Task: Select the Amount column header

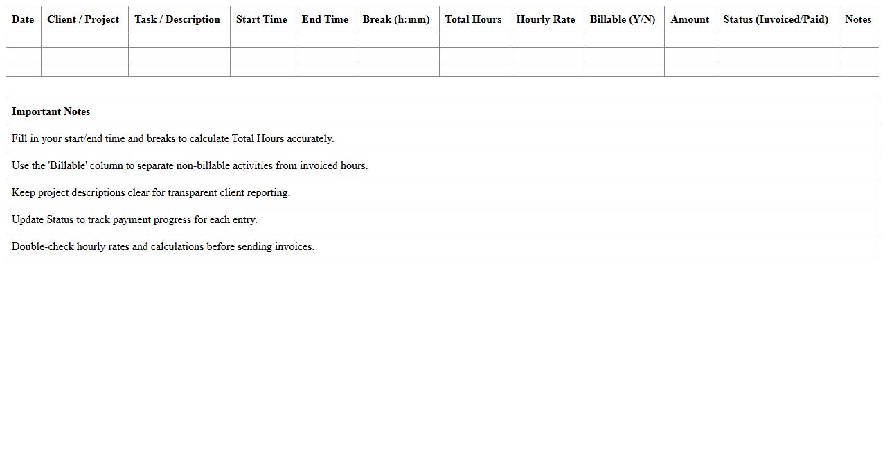Action: [x=690, y=19]
